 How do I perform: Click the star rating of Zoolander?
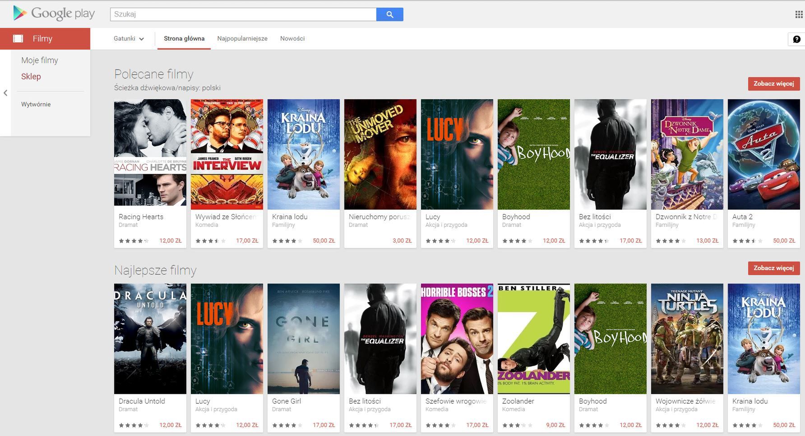517,425
